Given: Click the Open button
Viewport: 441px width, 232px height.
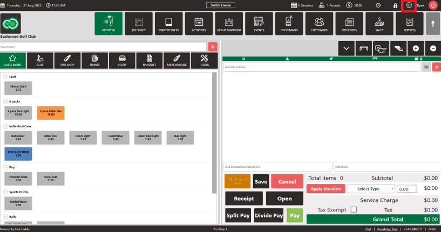Looking at the screenshot, I should tap(284, 199).
